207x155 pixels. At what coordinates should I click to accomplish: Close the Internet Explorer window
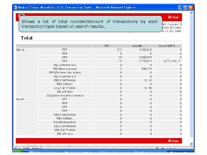pyautogui.click(x=191, y=7)
